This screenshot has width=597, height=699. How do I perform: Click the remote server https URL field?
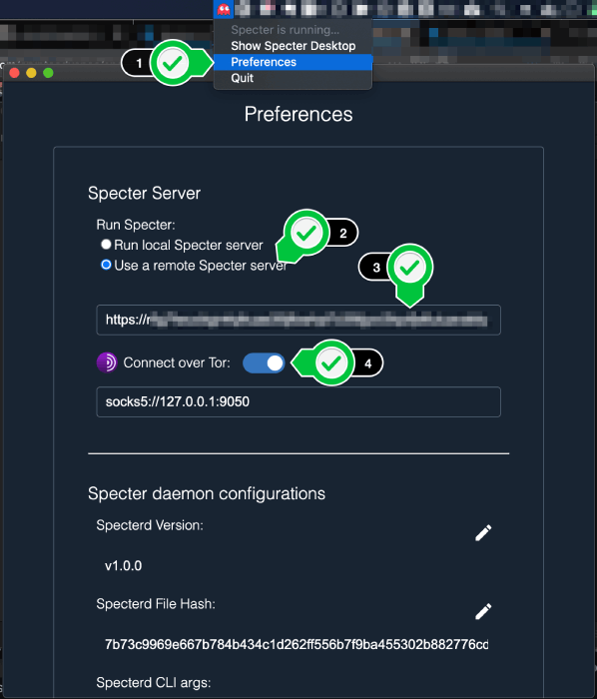(298, 320)
